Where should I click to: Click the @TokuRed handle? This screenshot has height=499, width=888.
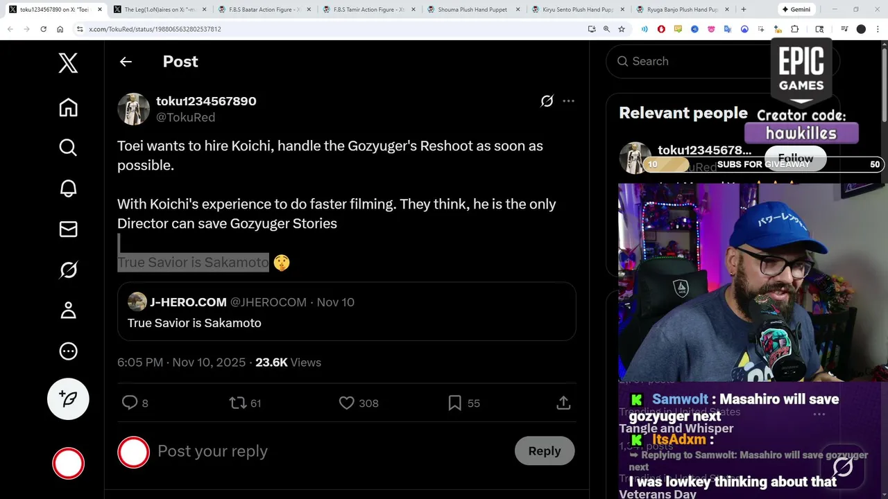pos(185,117)
